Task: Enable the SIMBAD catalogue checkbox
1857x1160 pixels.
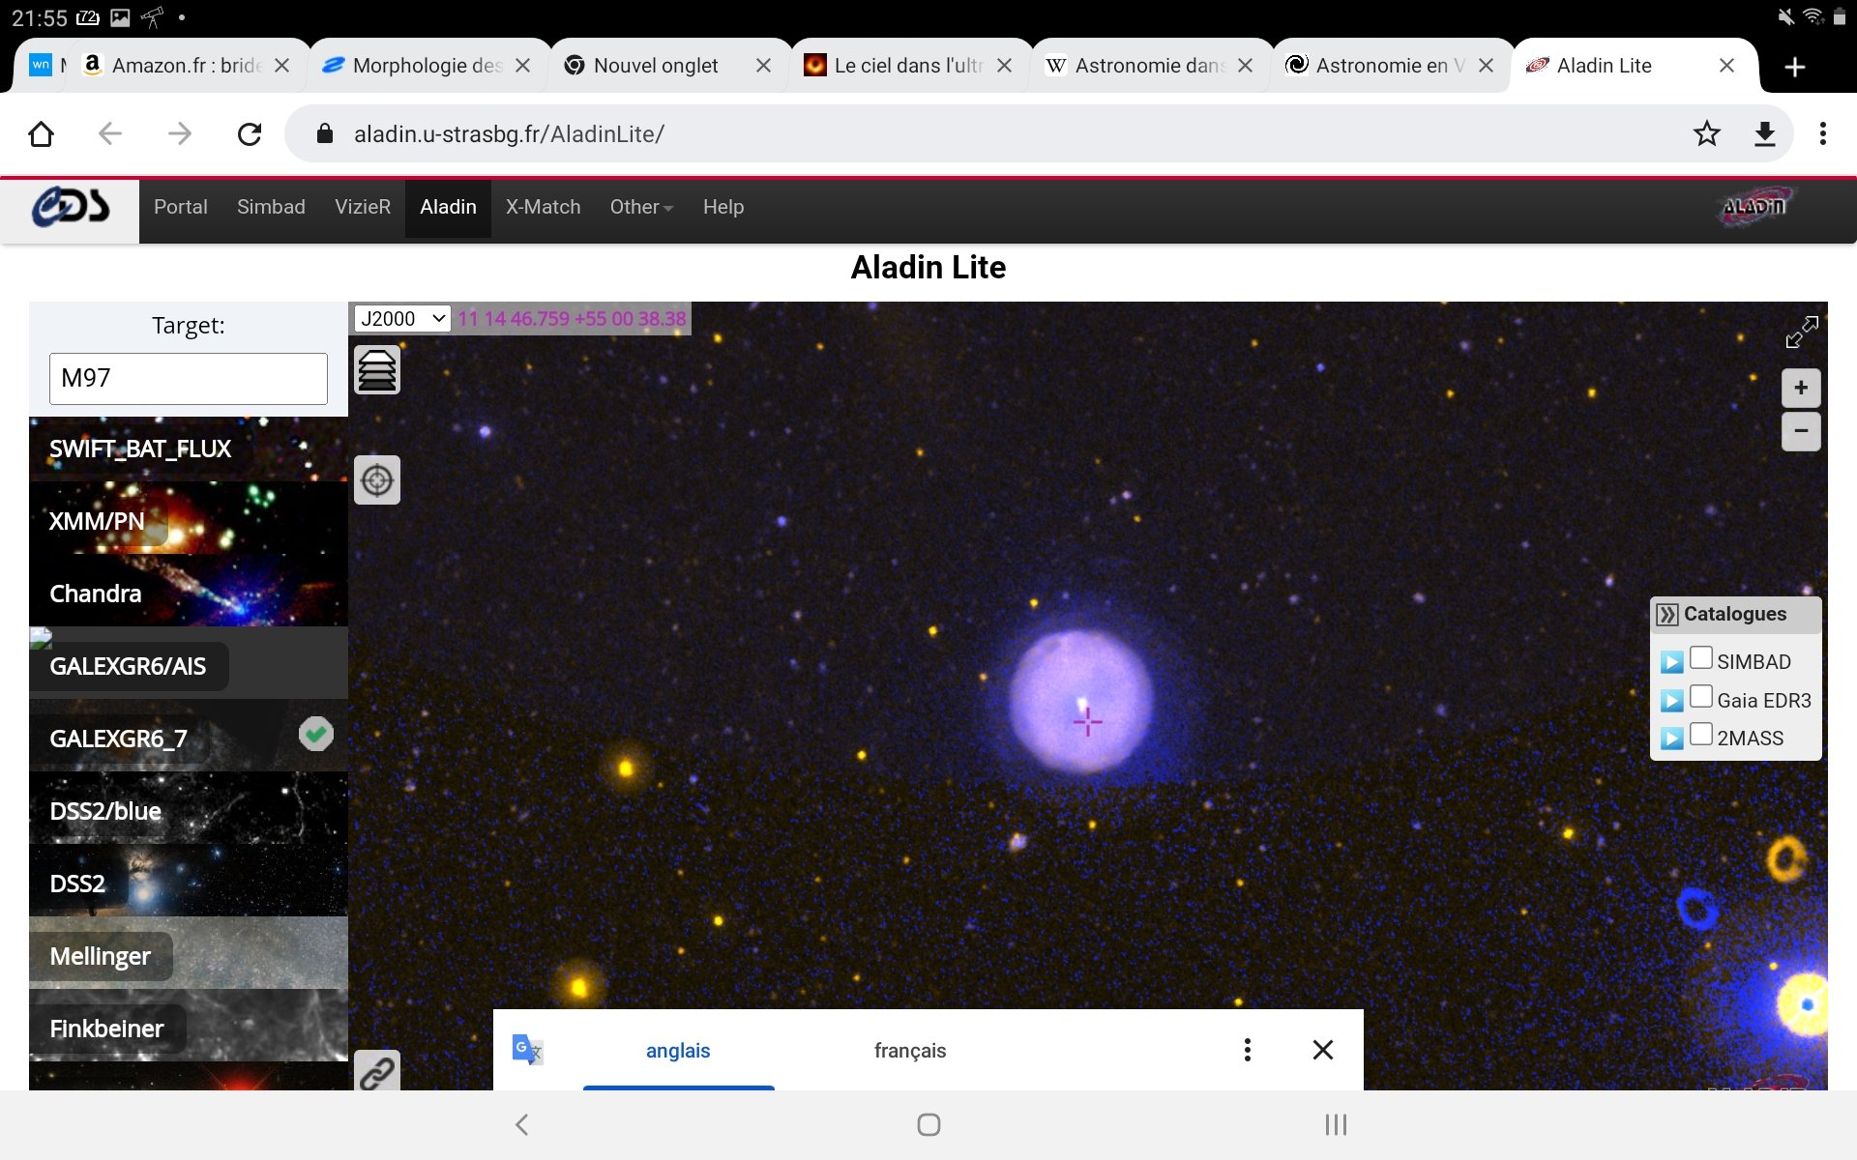Action: pyautogui.click(x=1701, y=658)
